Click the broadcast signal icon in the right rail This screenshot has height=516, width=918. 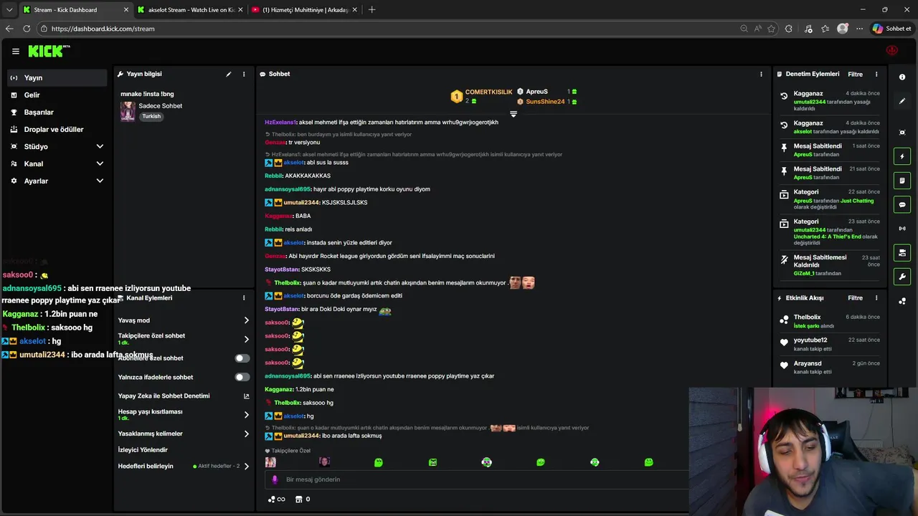pyautogui.click(x=902, y=229)
